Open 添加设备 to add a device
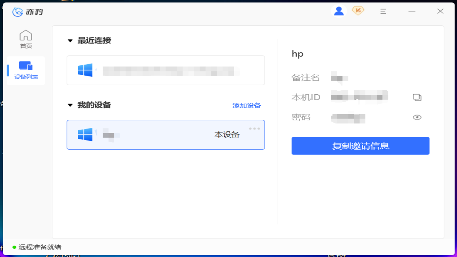This screenshot has height=257, width=457. point(247,105)
